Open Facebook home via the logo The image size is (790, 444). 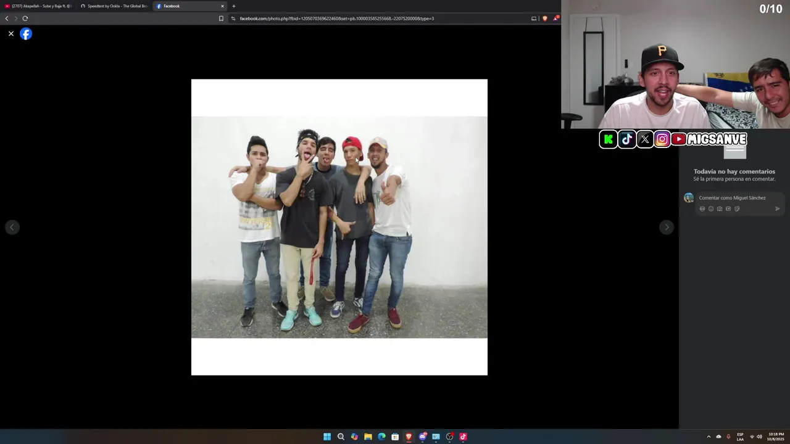point(26,34)
